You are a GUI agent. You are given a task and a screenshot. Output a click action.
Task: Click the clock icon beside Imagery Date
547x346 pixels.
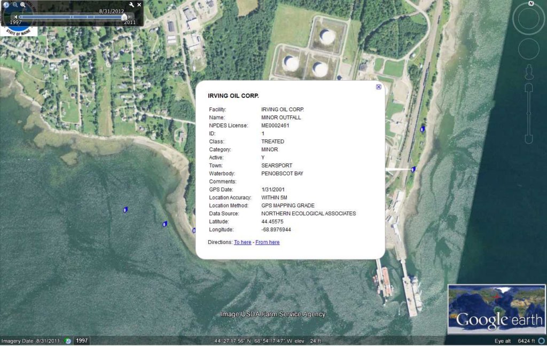click(x=68, y=341)
